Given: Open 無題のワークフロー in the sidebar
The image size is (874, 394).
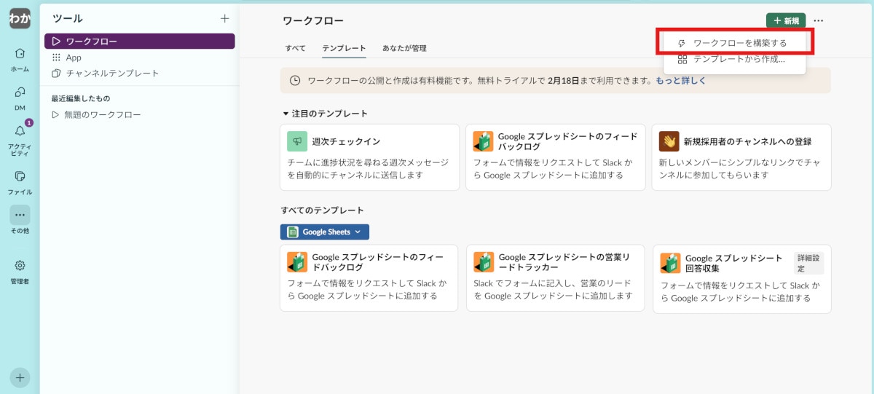Looking at the screenshot, I should 102,114.
